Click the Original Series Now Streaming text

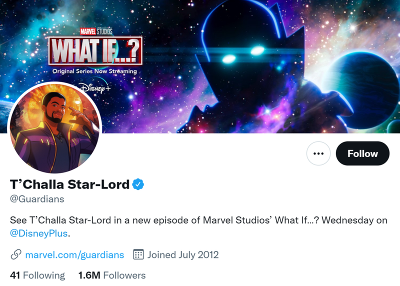click(94, 71)
